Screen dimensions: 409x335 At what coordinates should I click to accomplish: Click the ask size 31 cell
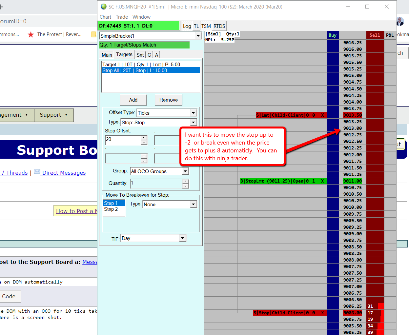(x=375, y=306)
